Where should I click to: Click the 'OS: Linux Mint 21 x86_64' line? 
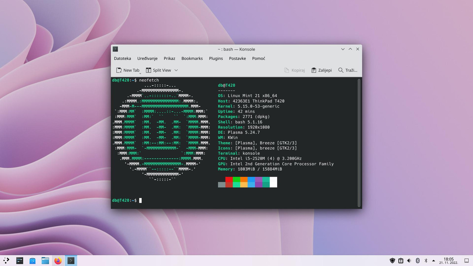[248, 96]
